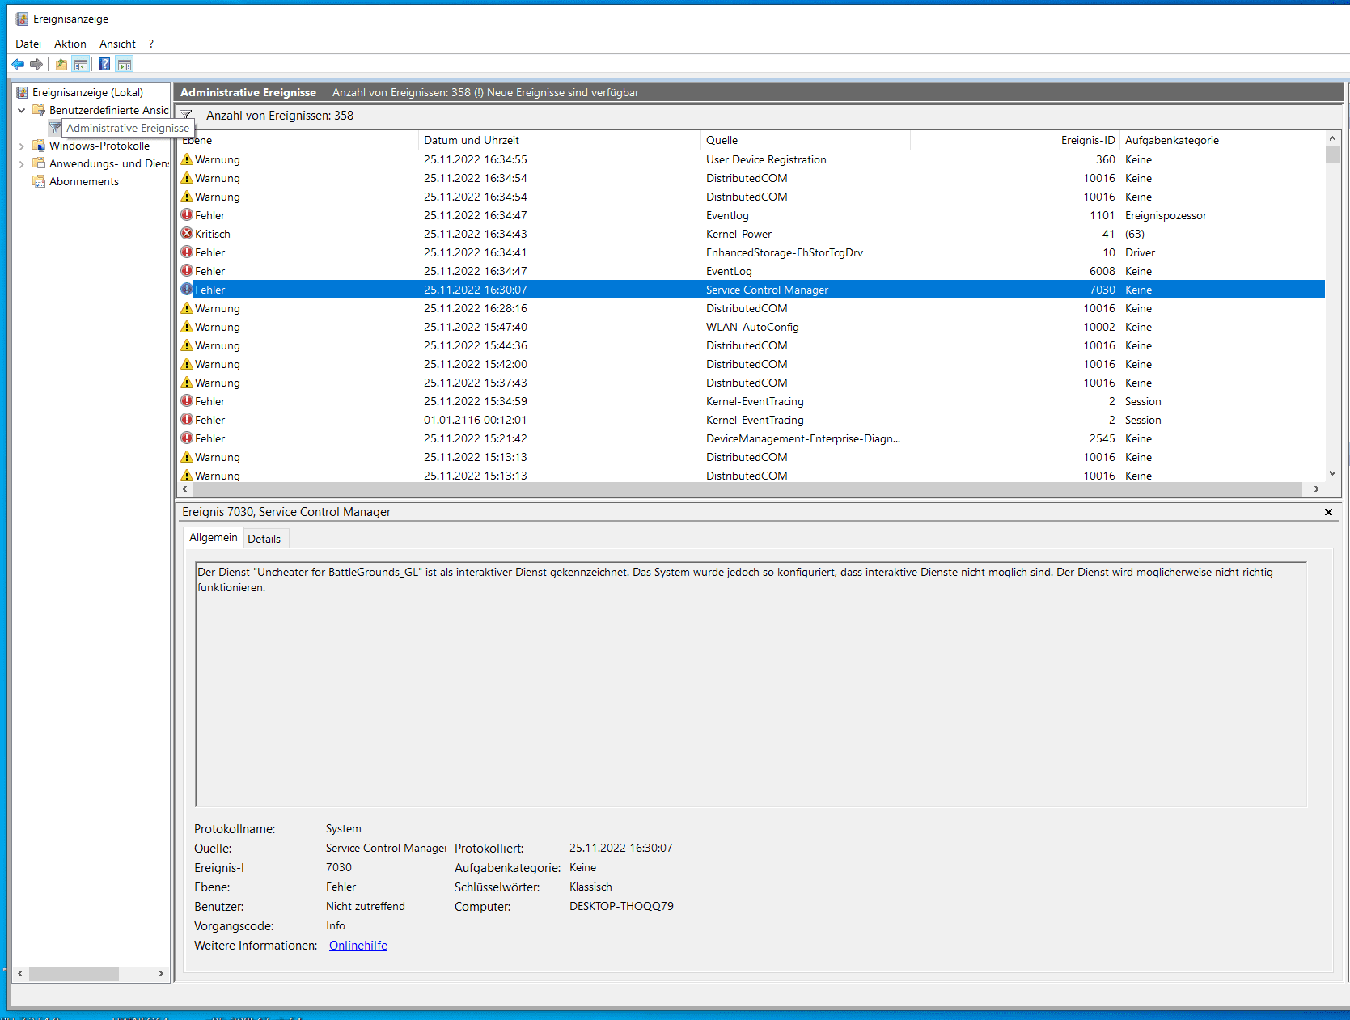Open the ? help menu
The height and width of the screenshot is (1020, 1350).
coord(151,44)
